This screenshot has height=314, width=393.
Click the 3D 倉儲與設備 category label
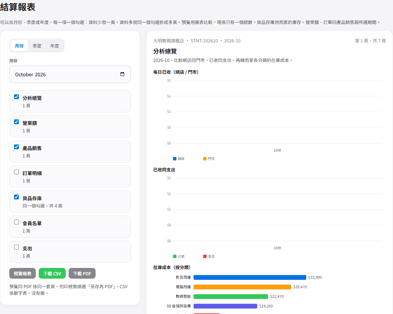[x=179, y=306]
